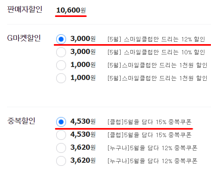Select the 스마일클럽 12% 할인 radio button
Image resolution: width=211 pixels, height=184 pixels.
[x=61, y=39]
